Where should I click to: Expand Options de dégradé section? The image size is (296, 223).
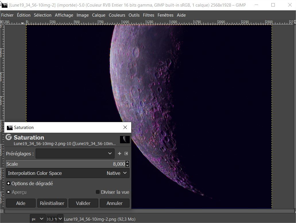(9, 183)
